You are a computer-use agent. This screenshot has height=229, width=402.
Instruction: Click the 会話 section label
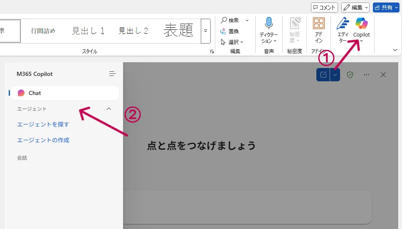click(x=22, y=158)
